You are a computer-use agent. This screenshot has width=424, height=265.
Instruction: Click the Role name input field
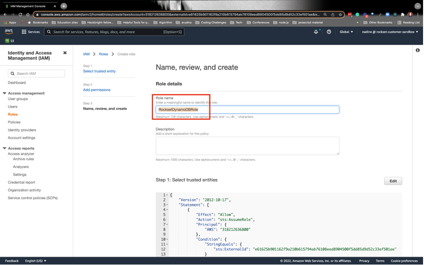coord(247,109)
